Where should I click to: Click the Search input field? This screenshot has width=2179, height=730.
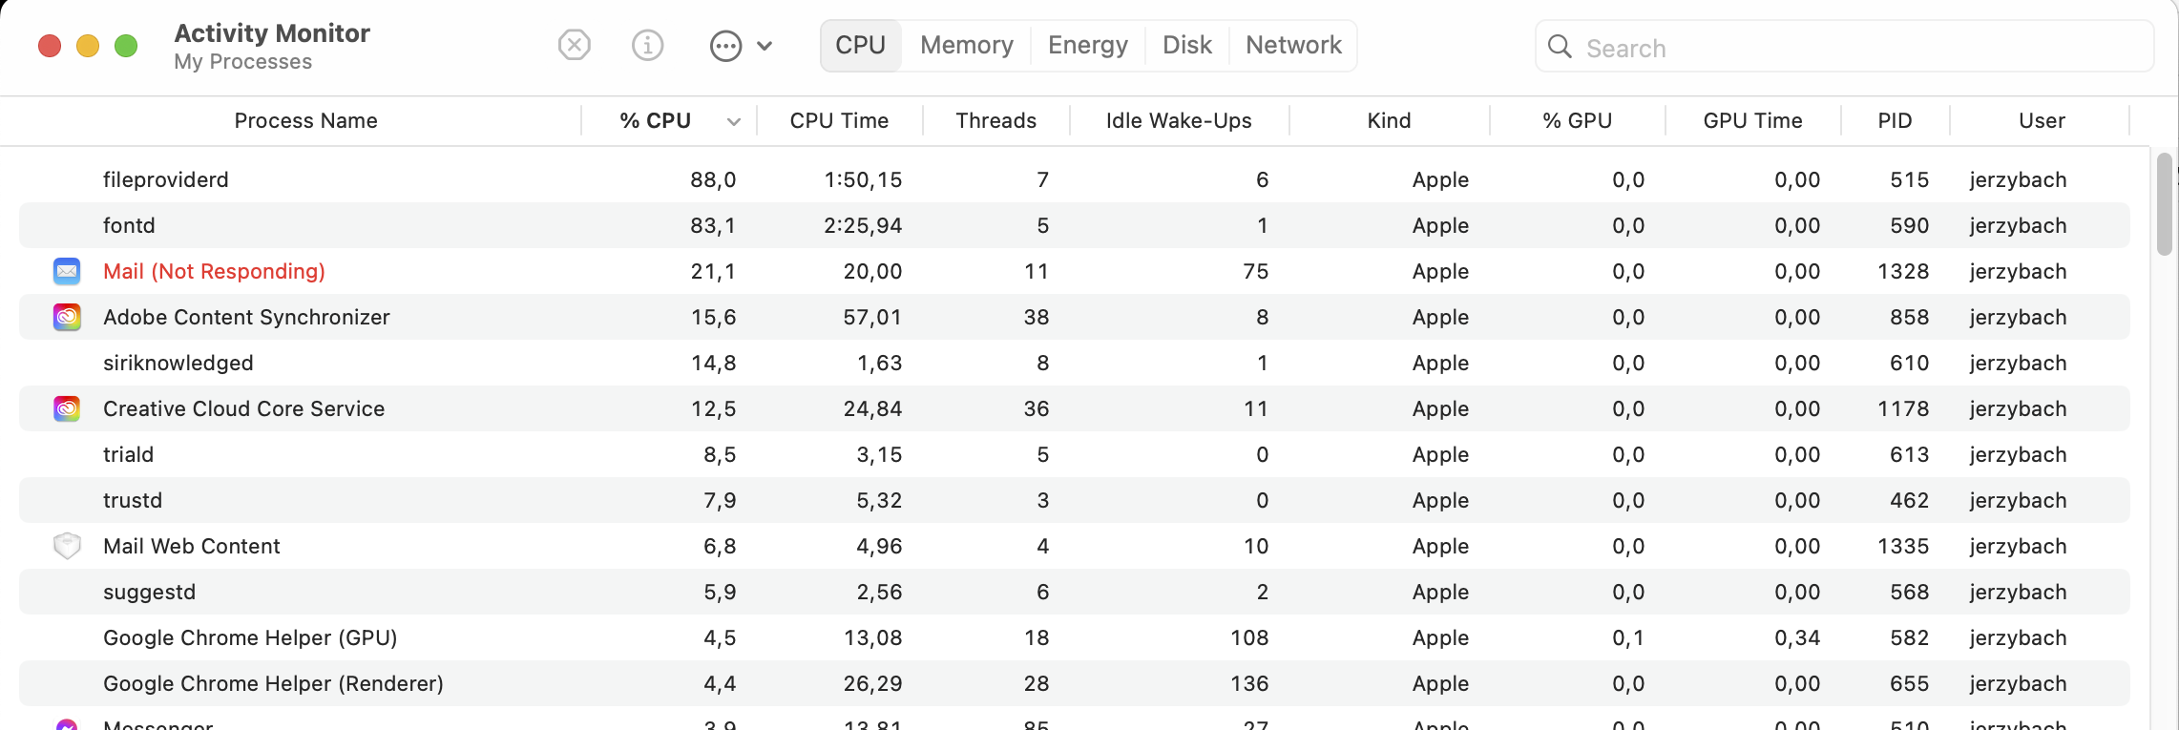[x=1861, y=48]
